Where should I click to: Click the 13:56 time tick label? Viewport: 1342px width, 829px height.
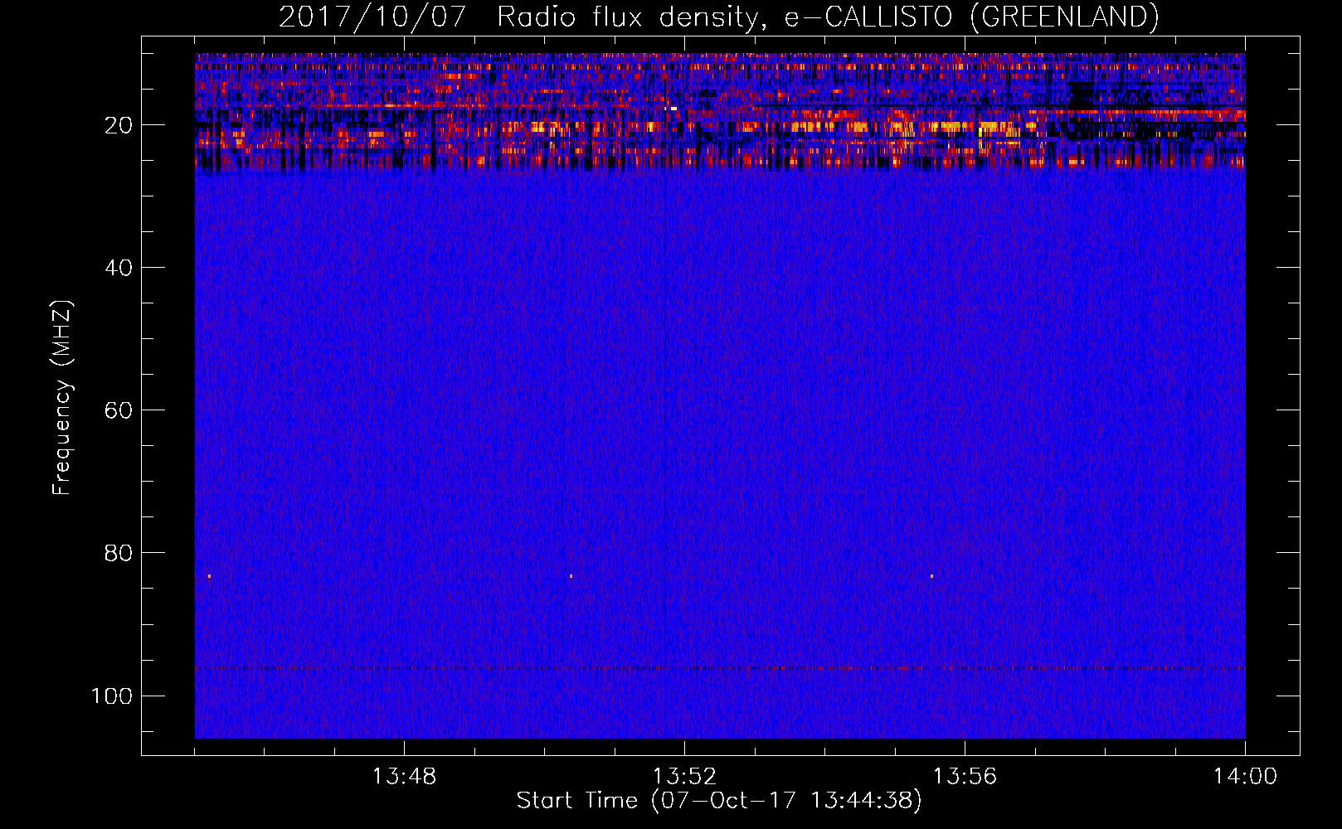coord(965,777)
